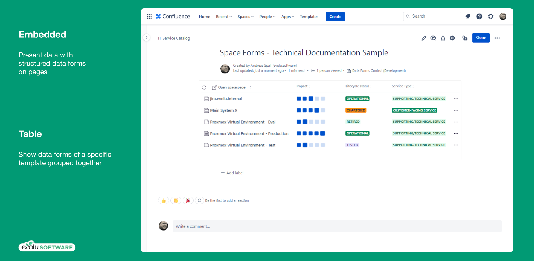Open the add reaction emoji picker
The width and height of the screenshot is (534, 261).
click(x=200, y=200)
